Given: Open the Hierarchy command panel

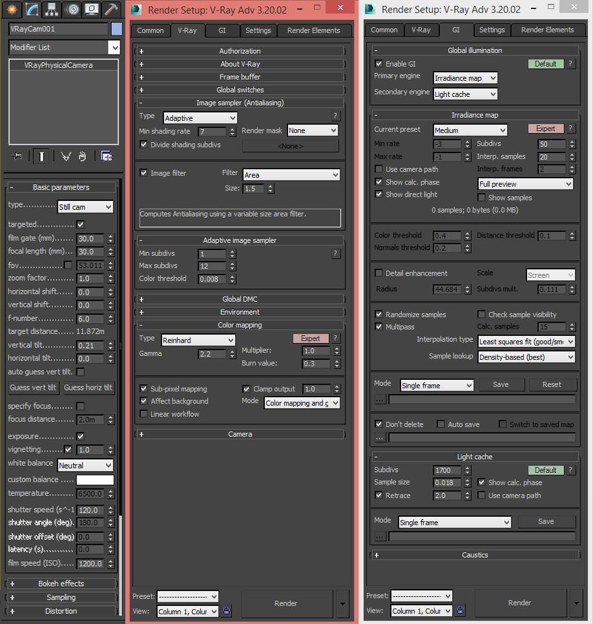Looking at the screenshot, I should click(52, 9).
